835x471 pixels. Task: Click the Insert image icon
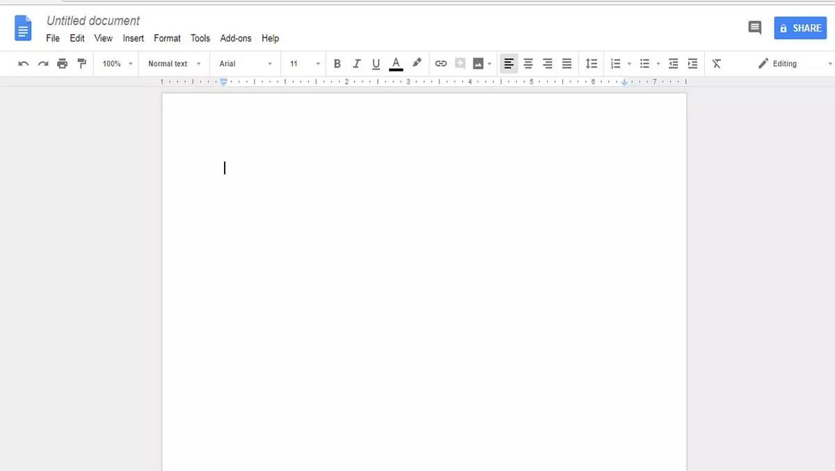(x=478, y=63)
